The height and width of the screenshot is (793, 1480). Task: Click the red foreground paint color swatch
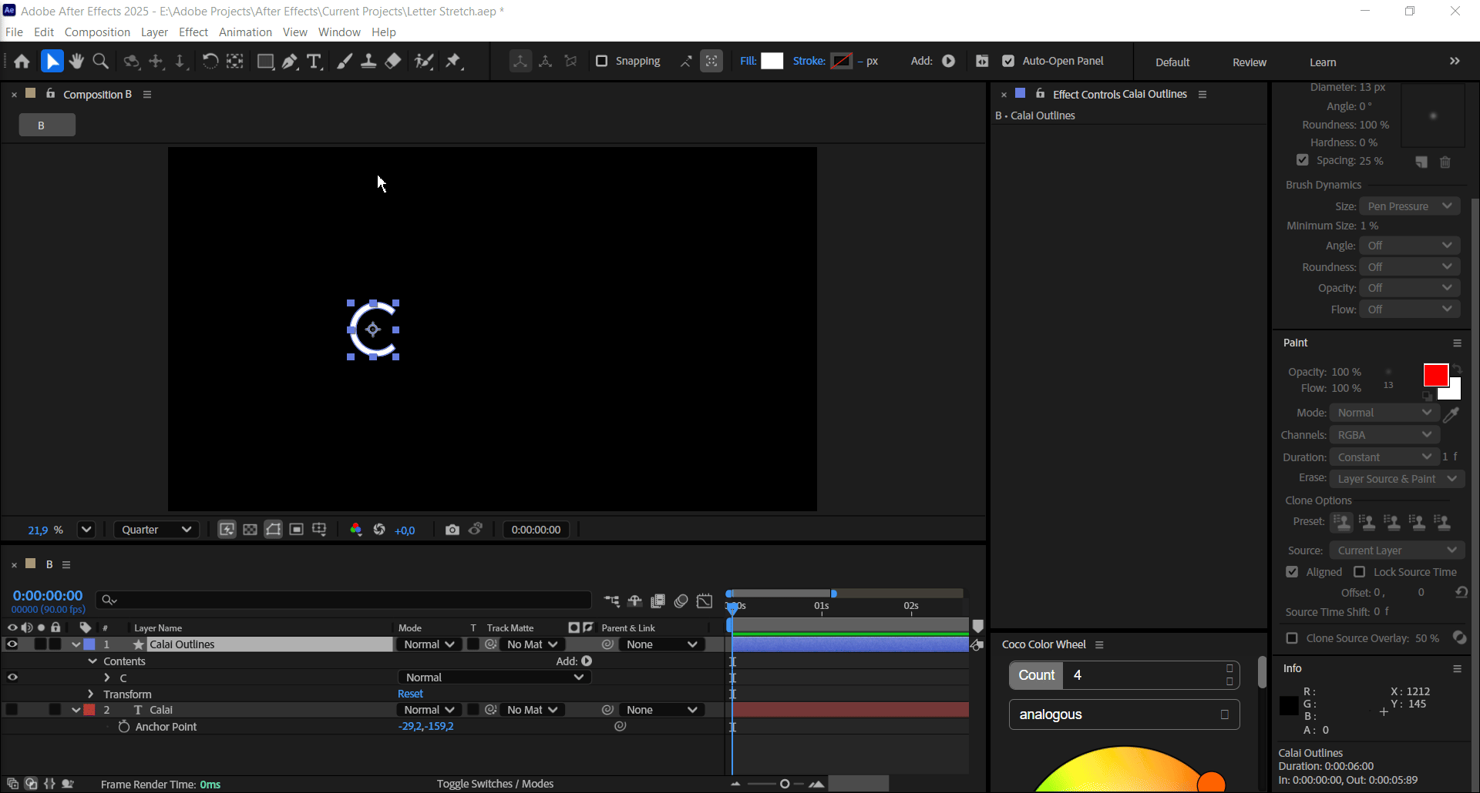(x=1435, y=376)
